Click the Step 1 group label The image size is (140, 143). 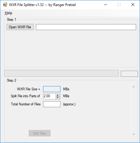(11, 20)
